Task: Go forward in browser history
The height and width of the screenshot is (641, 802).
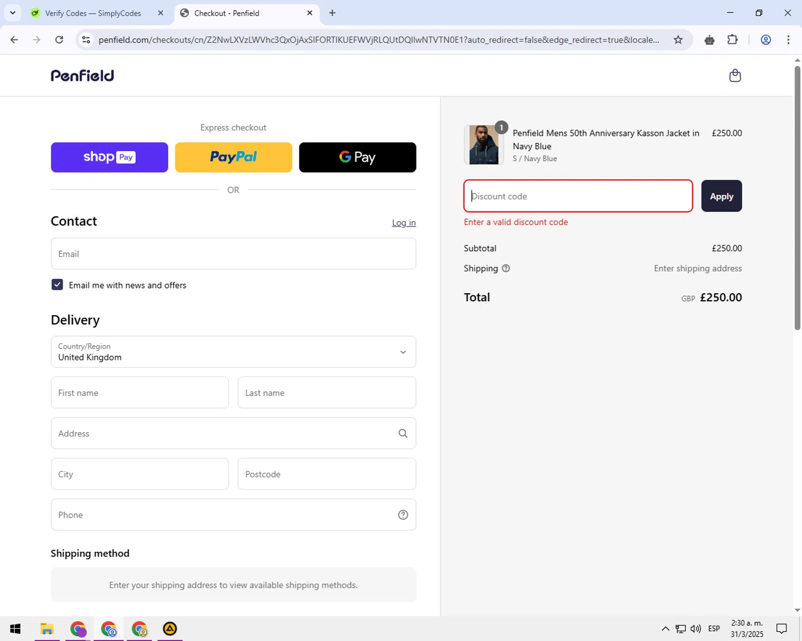Action: point(36,40)
